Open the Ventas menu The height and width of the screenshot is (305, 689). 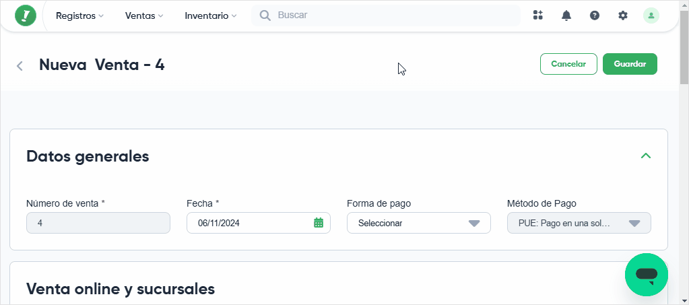click(144, 15)
